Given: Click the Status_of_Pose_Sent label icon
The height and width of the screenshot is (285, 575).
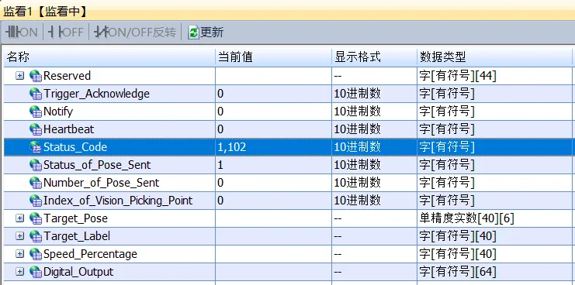Looking at the screenshot, I should (x=36, y=166).
